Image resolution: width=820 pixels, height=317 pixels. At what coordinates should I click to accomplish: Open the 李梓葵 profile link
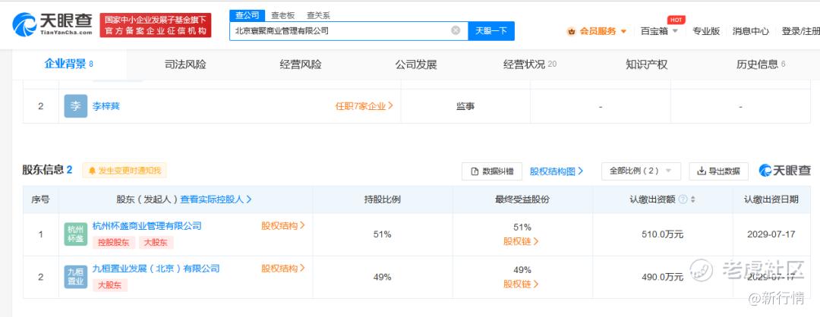coord(106,106)
